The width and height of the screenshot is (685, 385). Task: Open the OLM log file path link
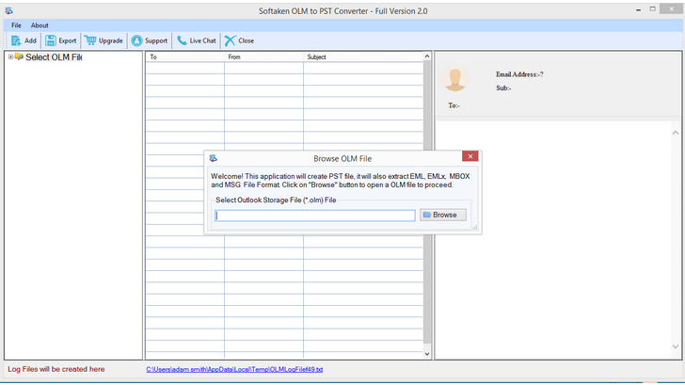(234, 369)
